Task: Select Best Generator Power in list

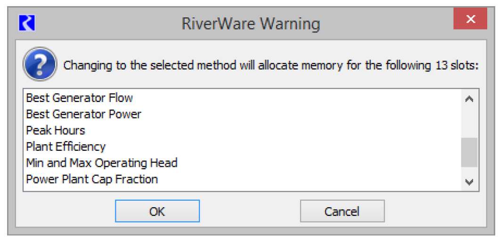Action: (x=83, y=114)
